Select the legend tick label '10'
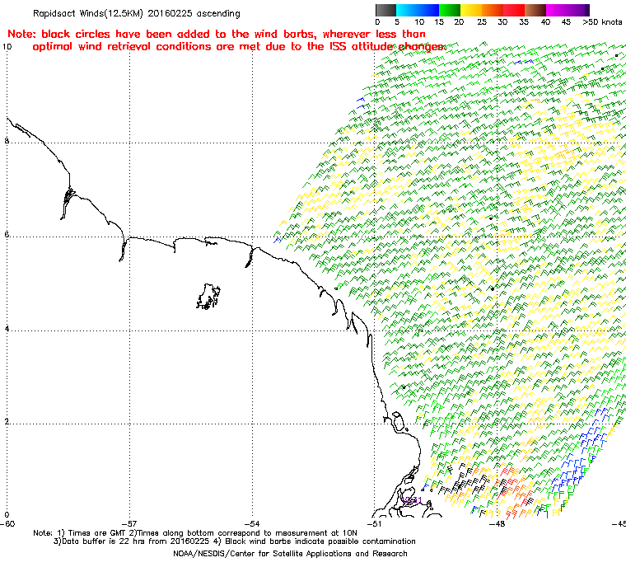Image resolution: width=626 pixels, height=567 pixels. click(419, 22)
